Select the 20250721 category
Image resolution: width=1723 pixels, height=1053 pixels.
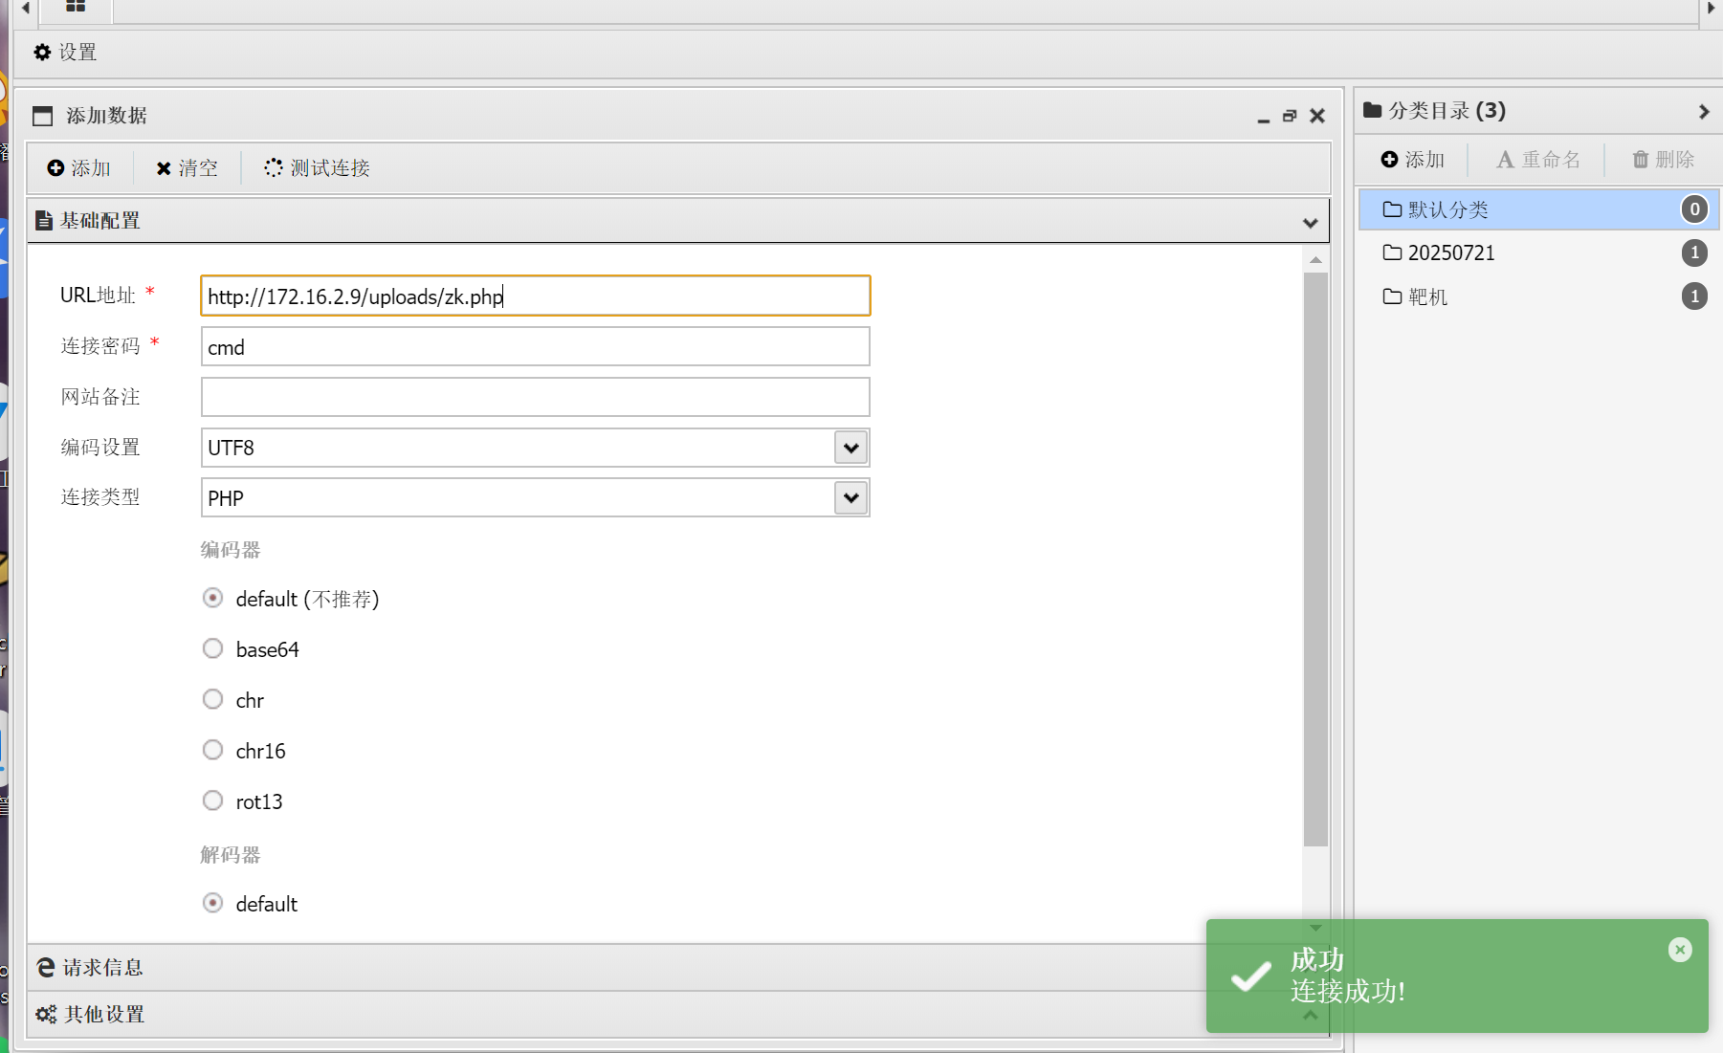click(1538, 252)
